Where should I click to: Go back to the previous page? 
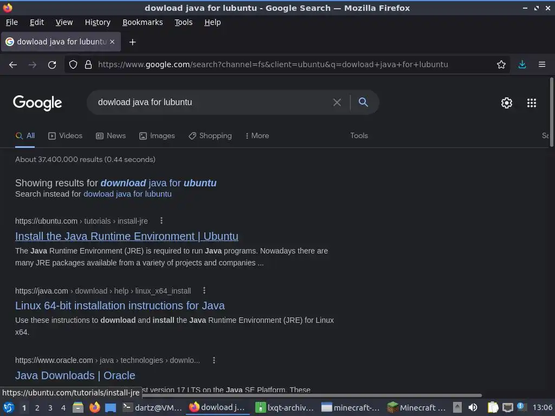[x=13, y=65]
